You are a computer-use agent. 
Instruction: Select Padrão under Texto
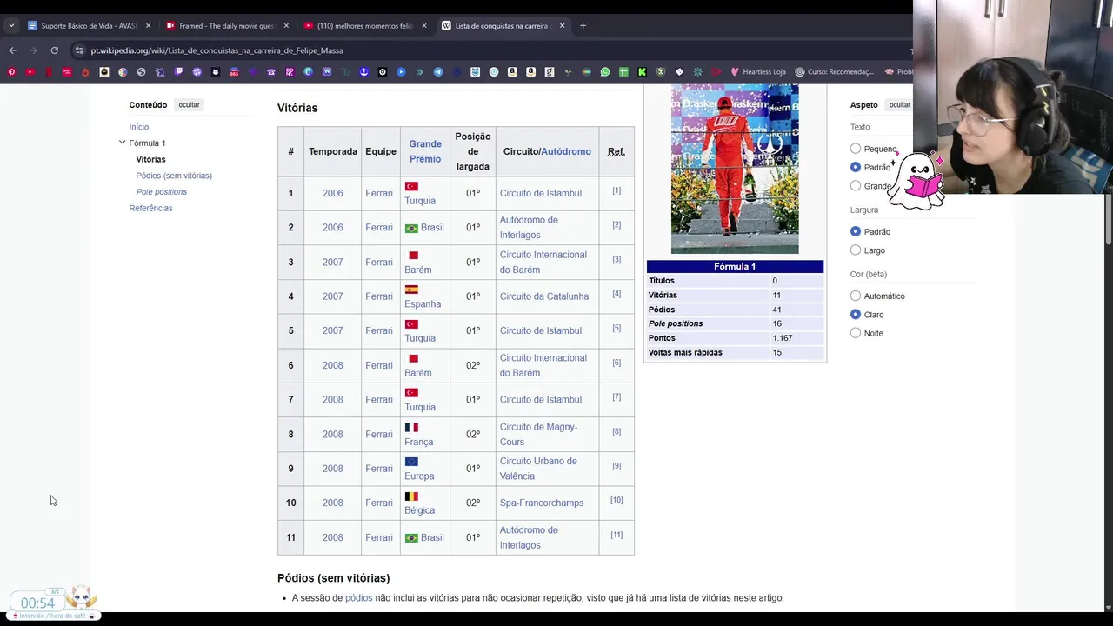856,167
